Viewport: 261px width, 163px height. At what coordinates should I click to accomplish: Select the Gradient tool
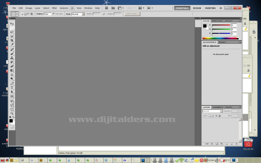[12, 70]
